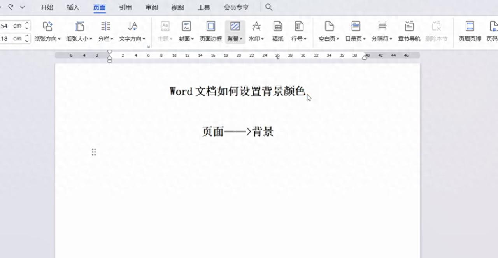This screenshot has width=498, height=258.
Task: Click the title text Word文档如何设置背景颜色
Action: click(237, 92)
